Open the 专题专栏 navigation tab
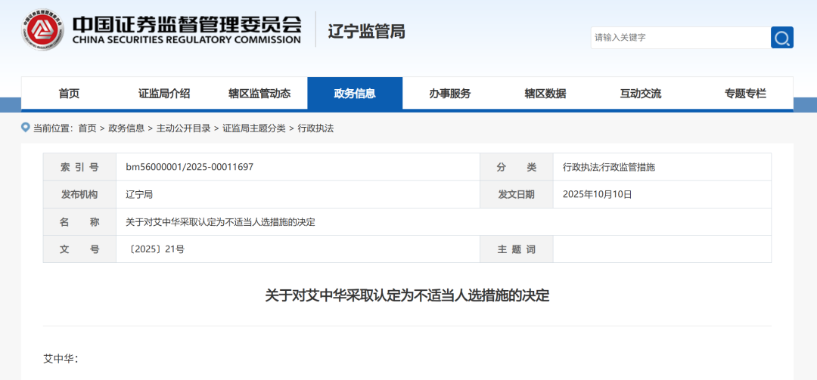Image resolution: width=817 pixels, height=380 pixels. (745, 94)
